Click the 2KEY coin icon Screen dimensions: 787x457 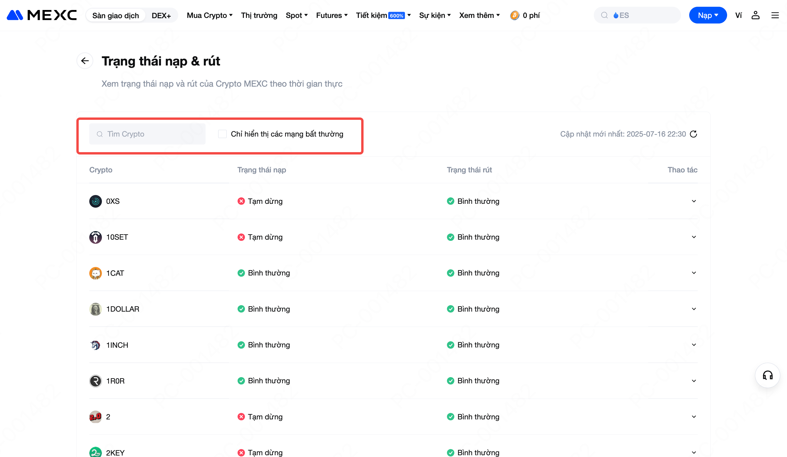click(95, 452)
